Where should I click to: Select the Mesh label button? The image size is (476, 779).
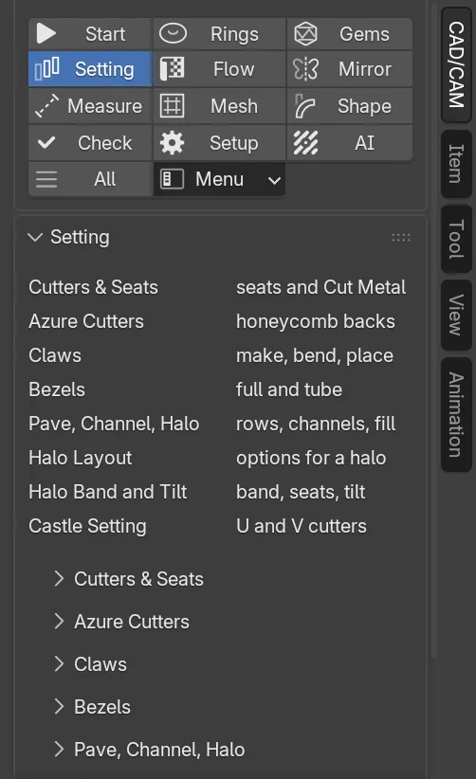[x=234, y=106]
